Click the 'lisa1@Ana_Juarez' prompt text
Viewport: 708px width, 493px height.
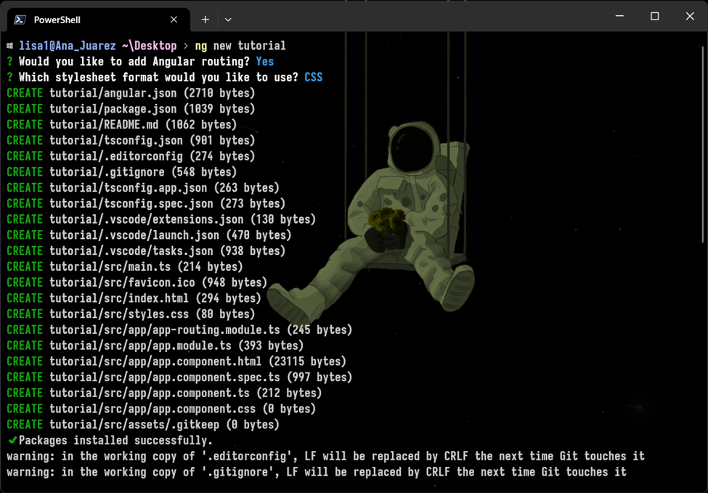68,46
